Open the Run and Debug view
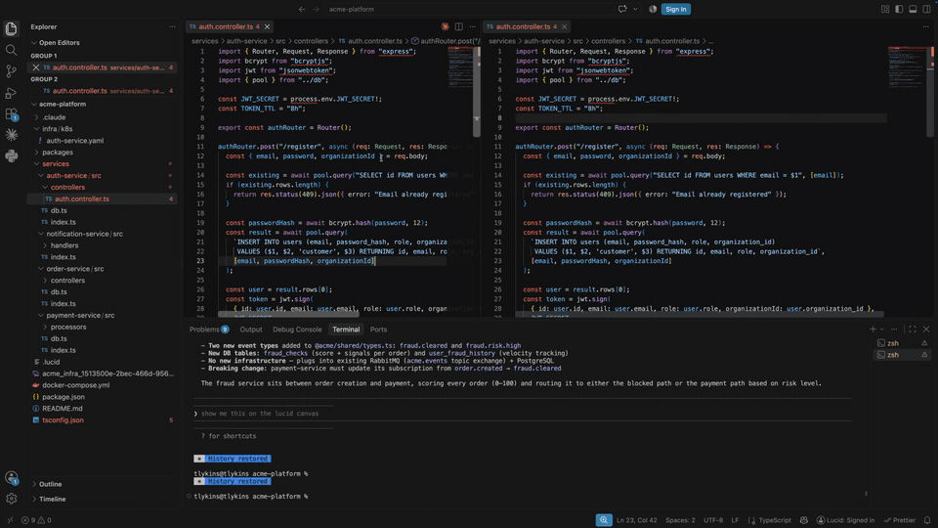This screenshot has height=528, width=938. pyautogui.click(x=11, y=93)
